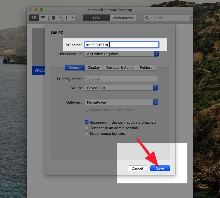This screenshot has width=220, height=198.
Task: Switch to grid view icon
Action: [34, 18]
